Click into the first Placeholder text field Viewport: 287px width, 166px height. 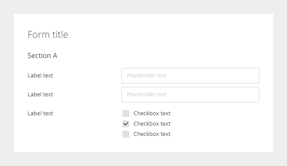[x=190, y=76]
